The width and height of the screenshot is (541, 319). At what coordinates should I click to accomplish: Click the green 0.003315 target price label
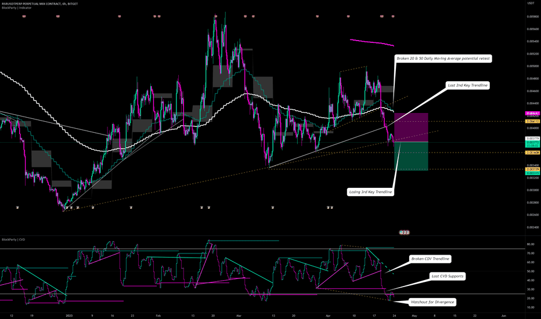[532, 173]
